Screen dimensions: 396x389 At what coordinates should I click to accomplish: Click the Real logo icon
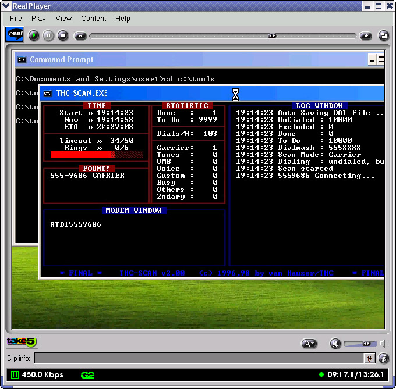tap(15, 35)
